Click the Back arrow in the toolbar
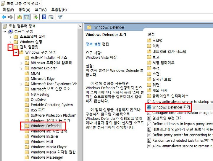This screenshot has height=161, width=213. (x=4, y=17)
